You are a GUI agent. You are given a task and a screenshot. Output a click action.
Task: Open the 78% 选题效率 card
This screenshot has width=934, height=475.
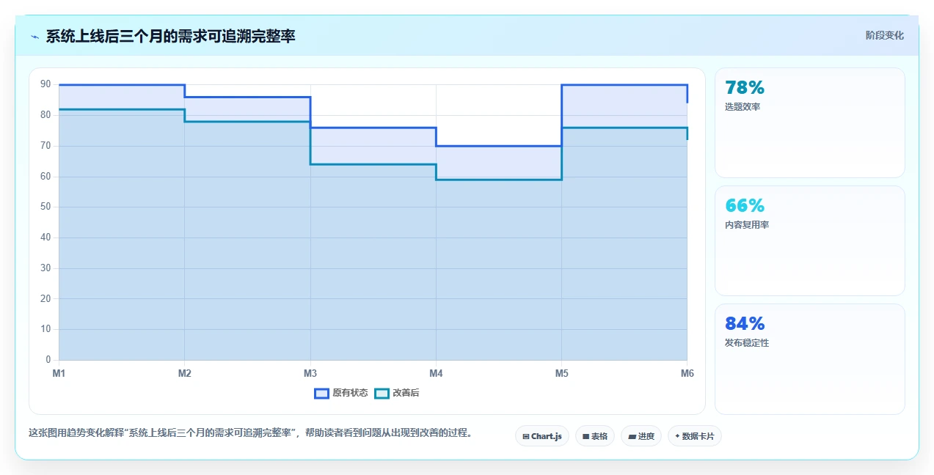(810, 123)
